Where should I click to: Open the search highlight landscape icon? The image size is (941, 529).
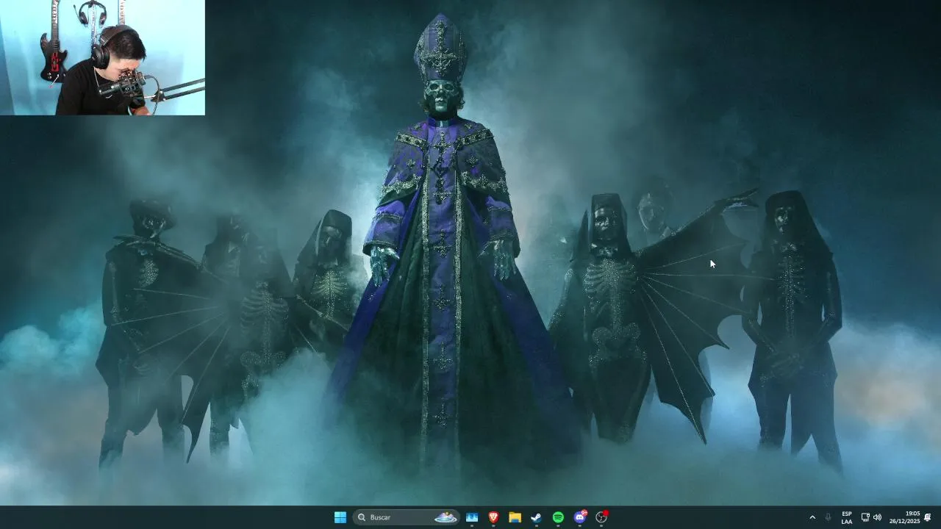[x=446, y=517]
